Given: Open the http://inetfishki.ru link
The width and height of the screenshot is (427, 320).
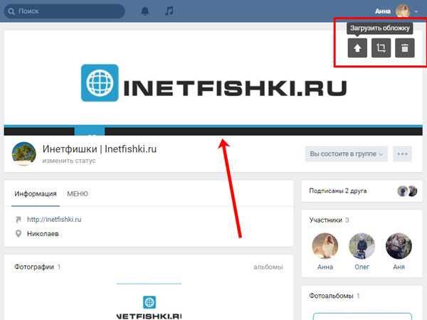Looking at the screenshot, I should point(54,219).
